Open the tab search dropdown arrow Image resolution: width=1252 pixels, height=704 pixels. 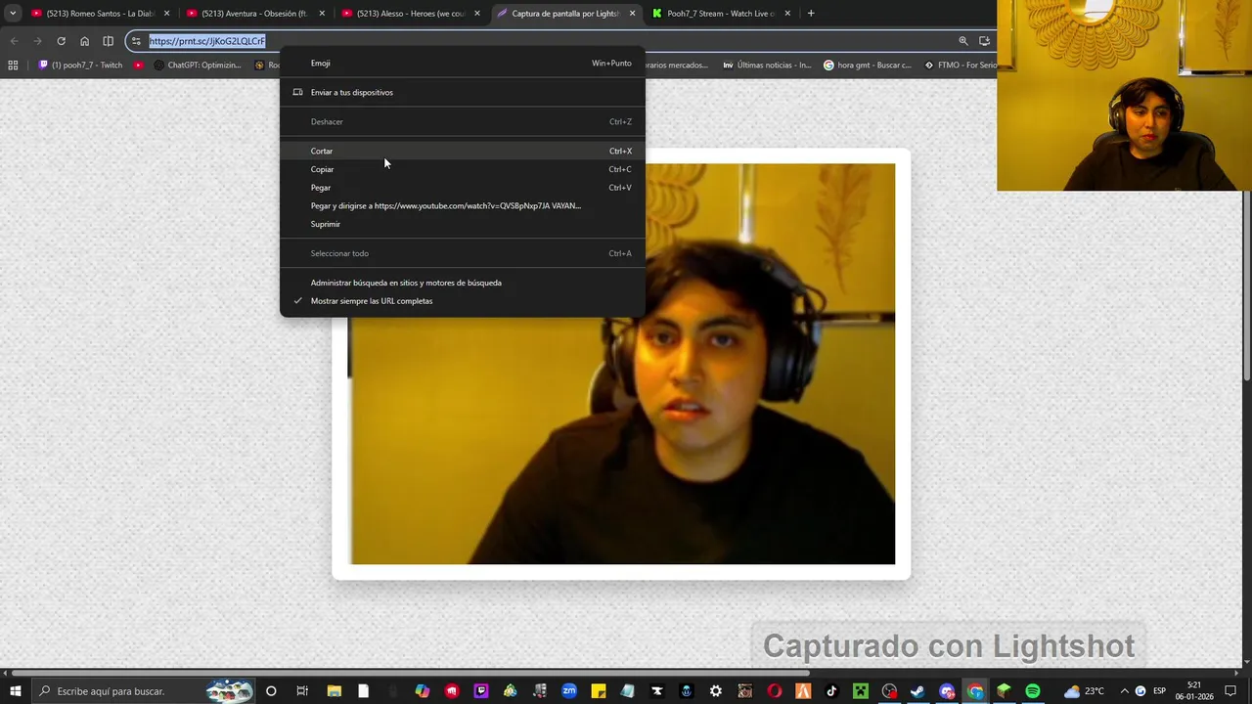pyautogui.click(x=13, y=14)
